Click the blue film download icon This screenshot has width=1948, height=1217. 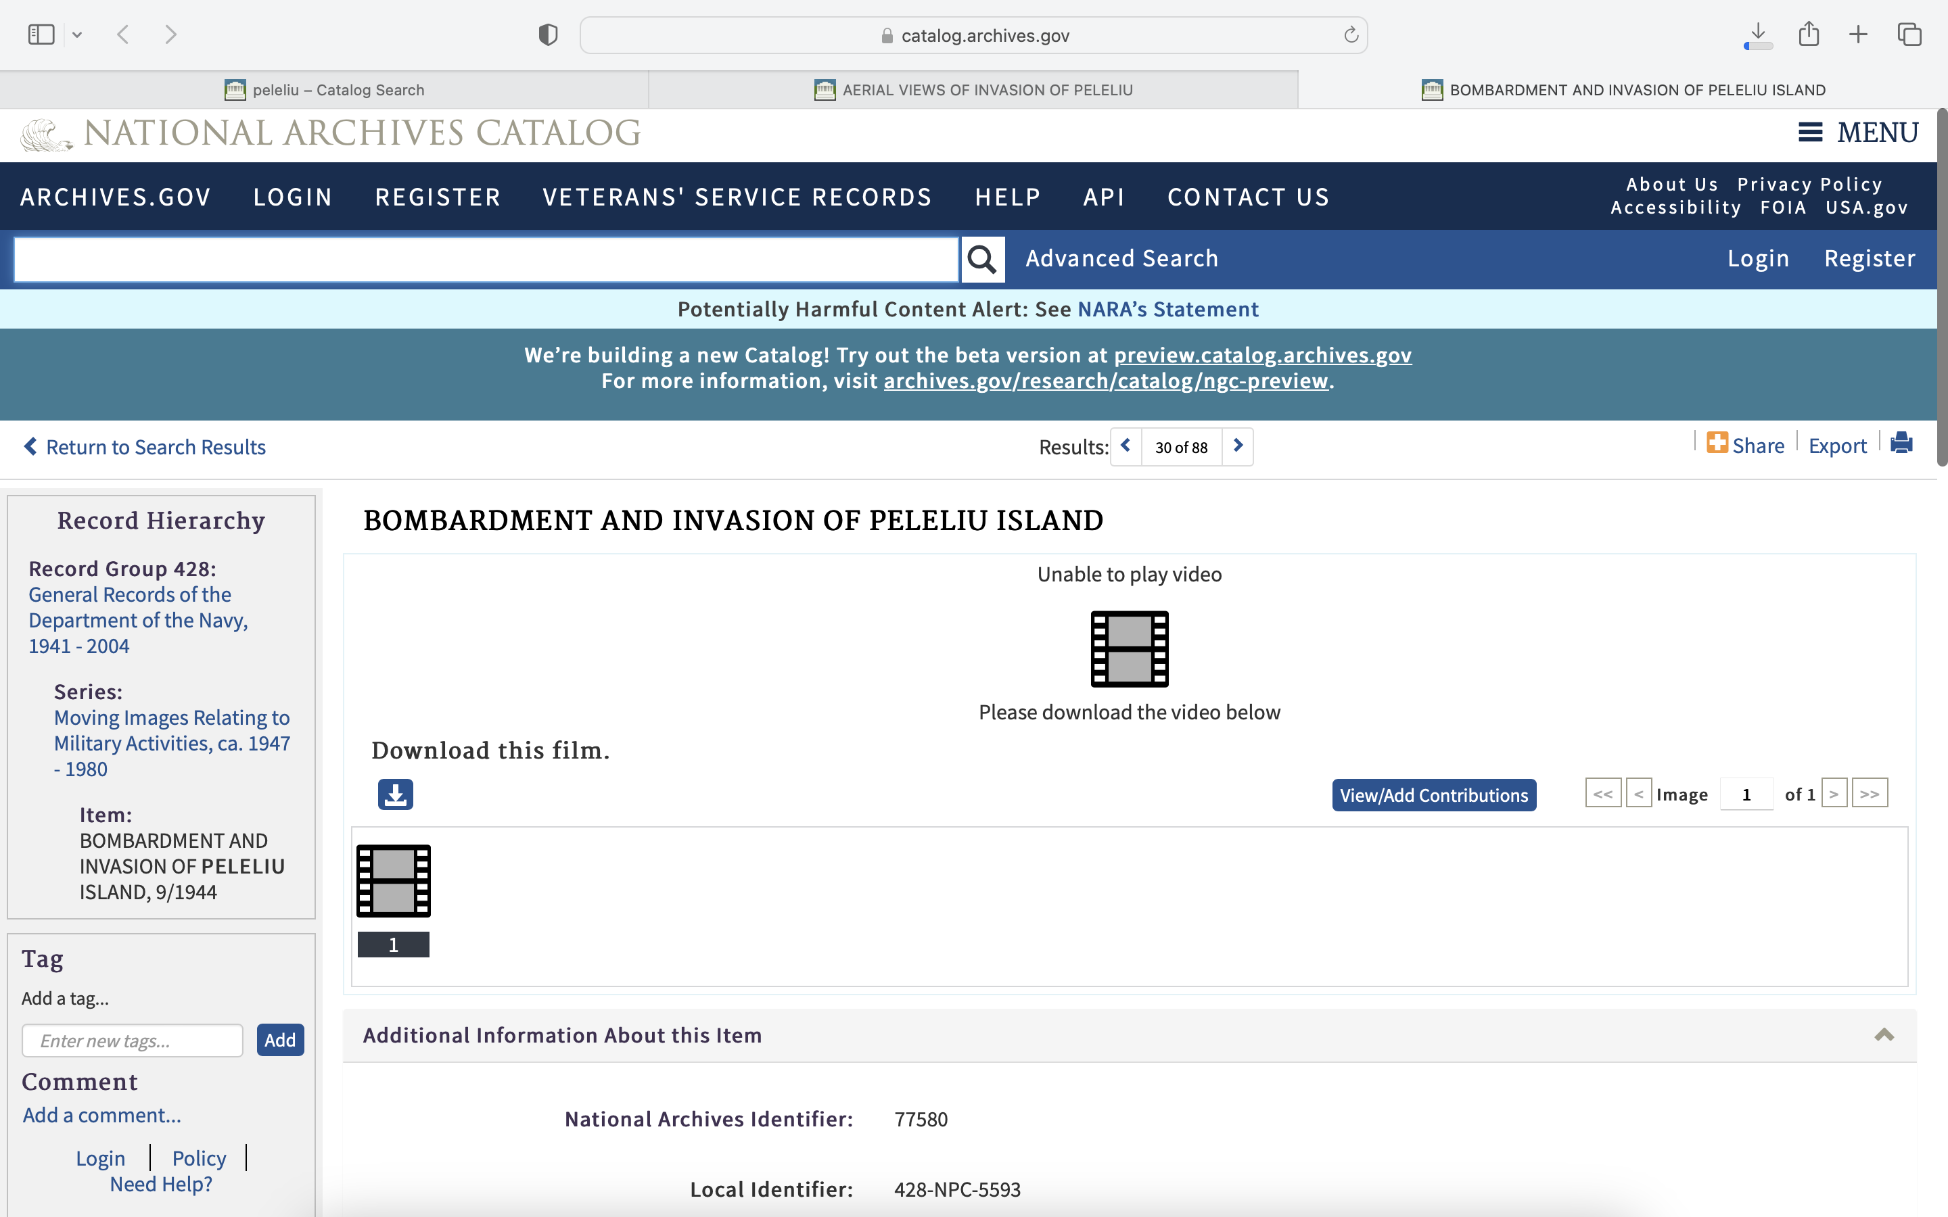(395, 794)
